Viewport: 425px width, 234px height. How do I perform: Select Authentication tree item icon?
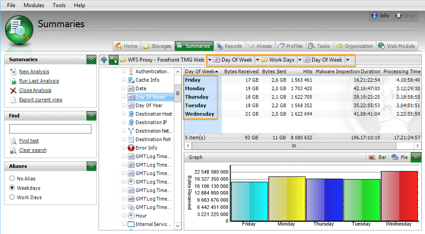click(x=131, y=71)
